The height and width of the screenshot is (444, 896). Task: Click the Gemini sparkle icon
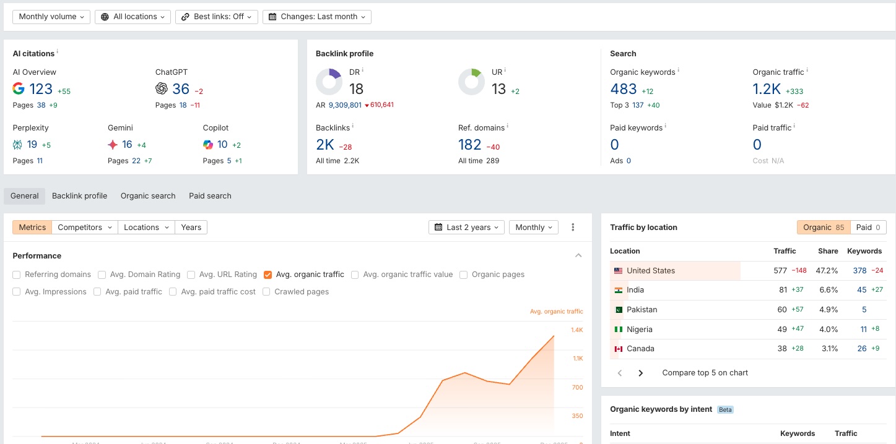[113, 145]
